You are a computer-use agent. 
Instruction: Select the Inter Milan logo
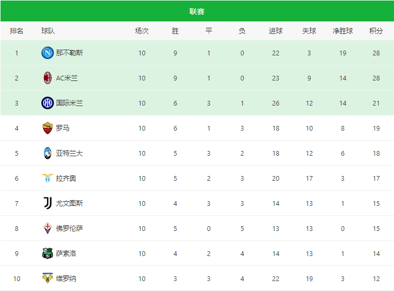tap(48, 103)
